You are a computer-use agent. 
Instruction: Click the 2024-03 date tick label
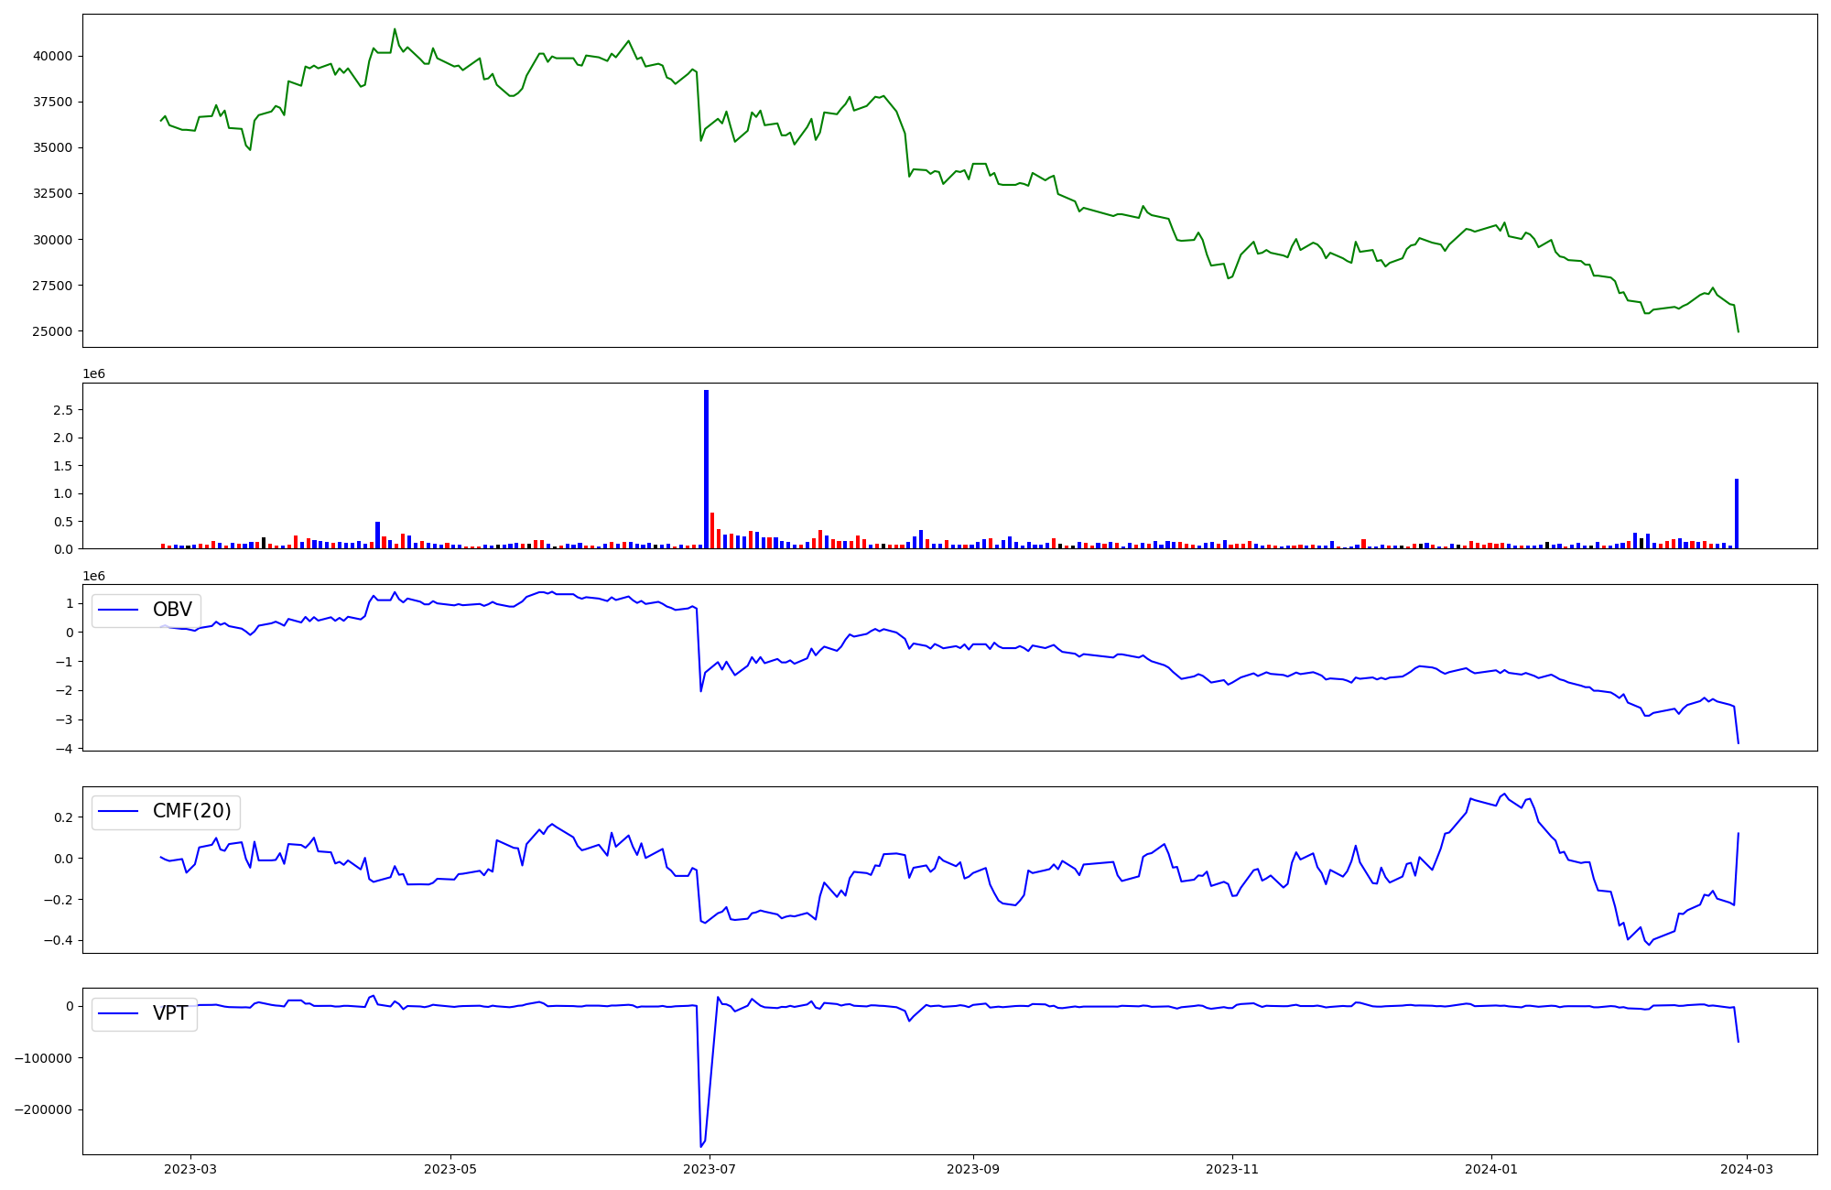(x=1747, y=1169)
